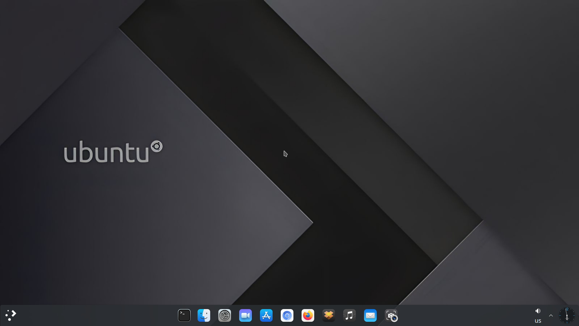Viewport: 579px width, 326px height.
Task: Launch the Chromium browser
Action: point(287,315)
